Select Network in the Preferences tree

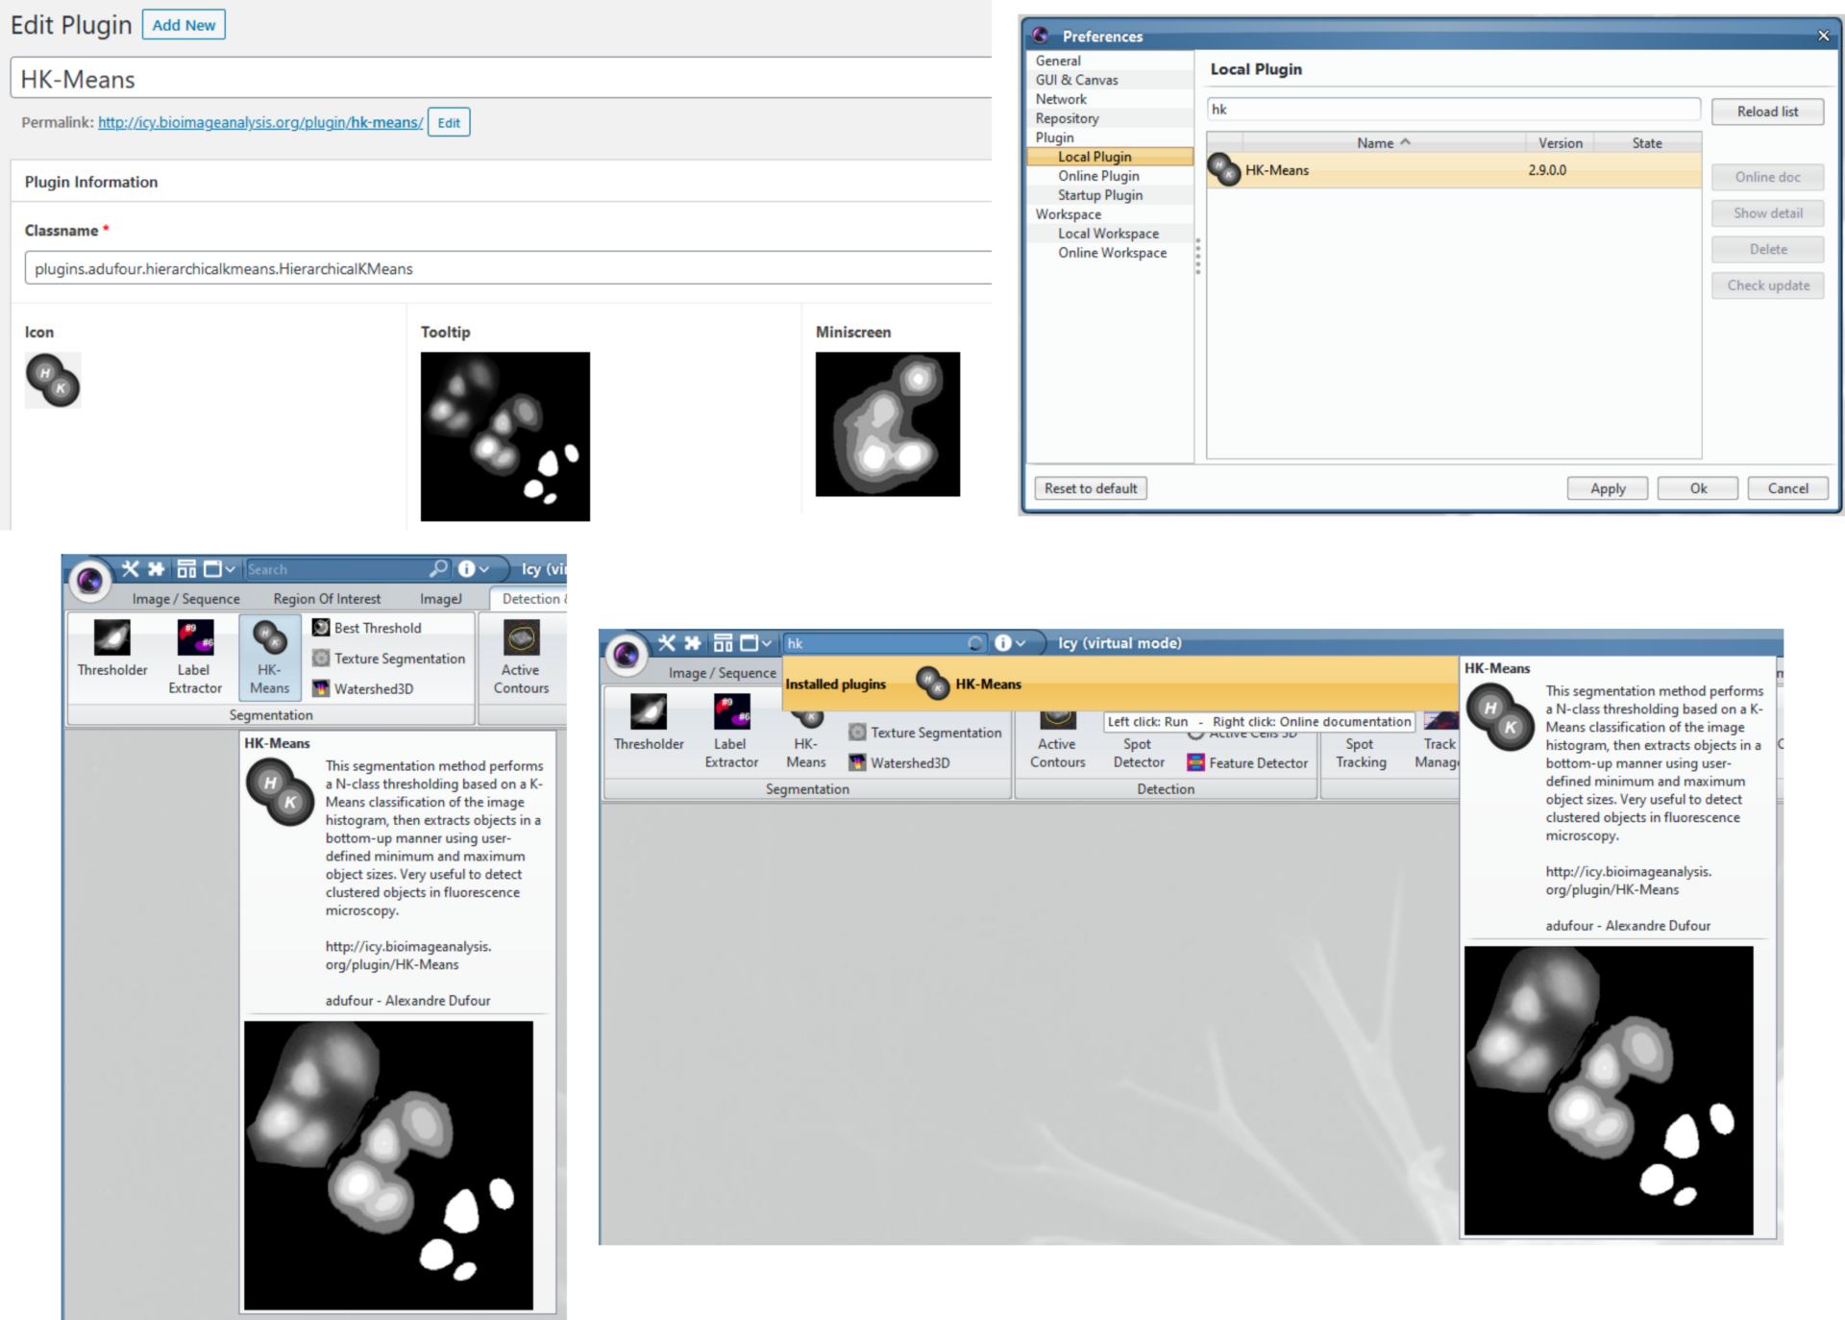point(1061,99)
